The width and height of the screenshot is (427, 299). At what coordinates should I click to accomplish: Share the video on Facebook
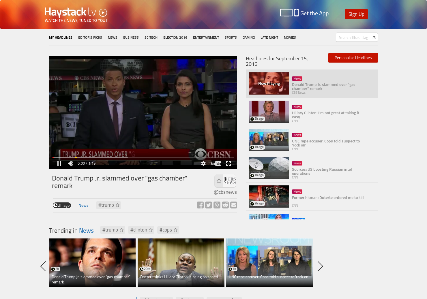(x=200, y=205)
